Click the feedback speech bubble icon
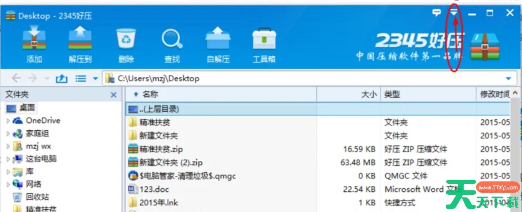 [x=437, y=13]
